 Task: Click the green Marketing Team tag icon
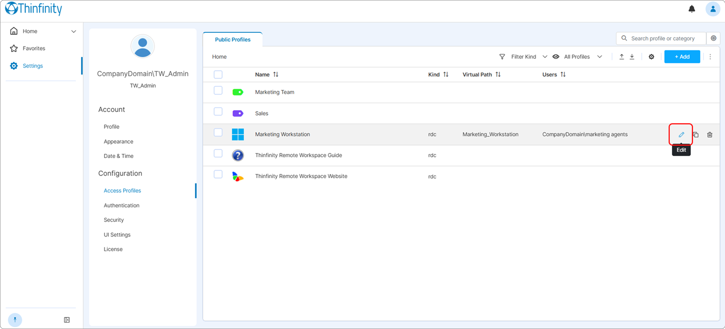coord(238,92)
